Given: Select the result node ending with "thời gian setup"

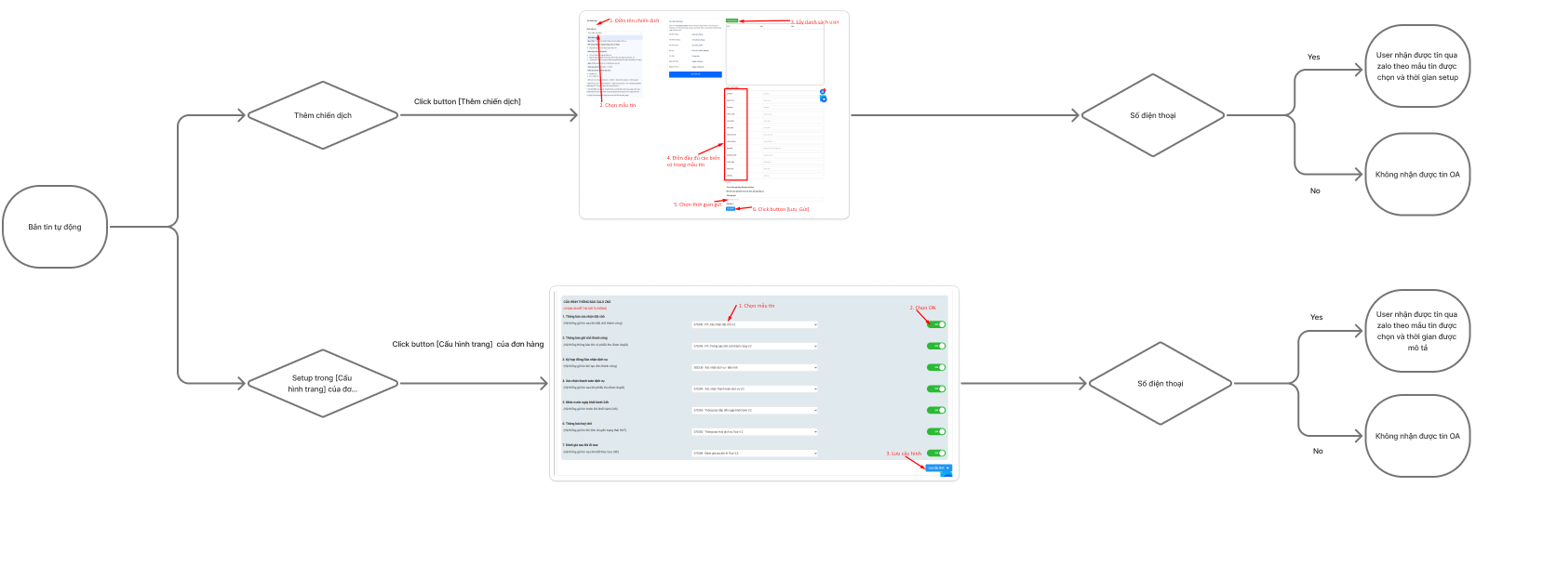Looking at the screenshot, I should pos(1417,66).
